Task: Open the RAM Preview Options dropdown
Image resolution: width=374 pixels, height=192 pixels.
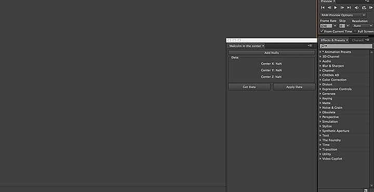Action: click(343, 15)
